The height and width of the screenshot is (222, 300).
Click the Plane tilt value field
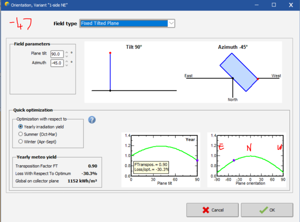coord(57,54)
